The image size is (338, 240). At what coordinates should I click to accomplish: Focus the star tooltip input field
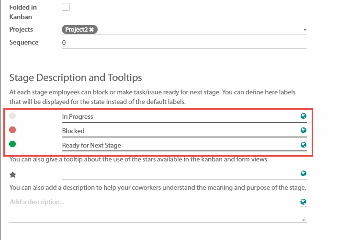(177, 174)
